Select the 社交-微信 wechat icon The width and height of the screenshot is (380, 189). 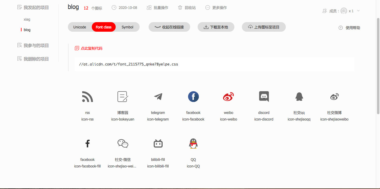pyautogui.click(x=123, y=144)
